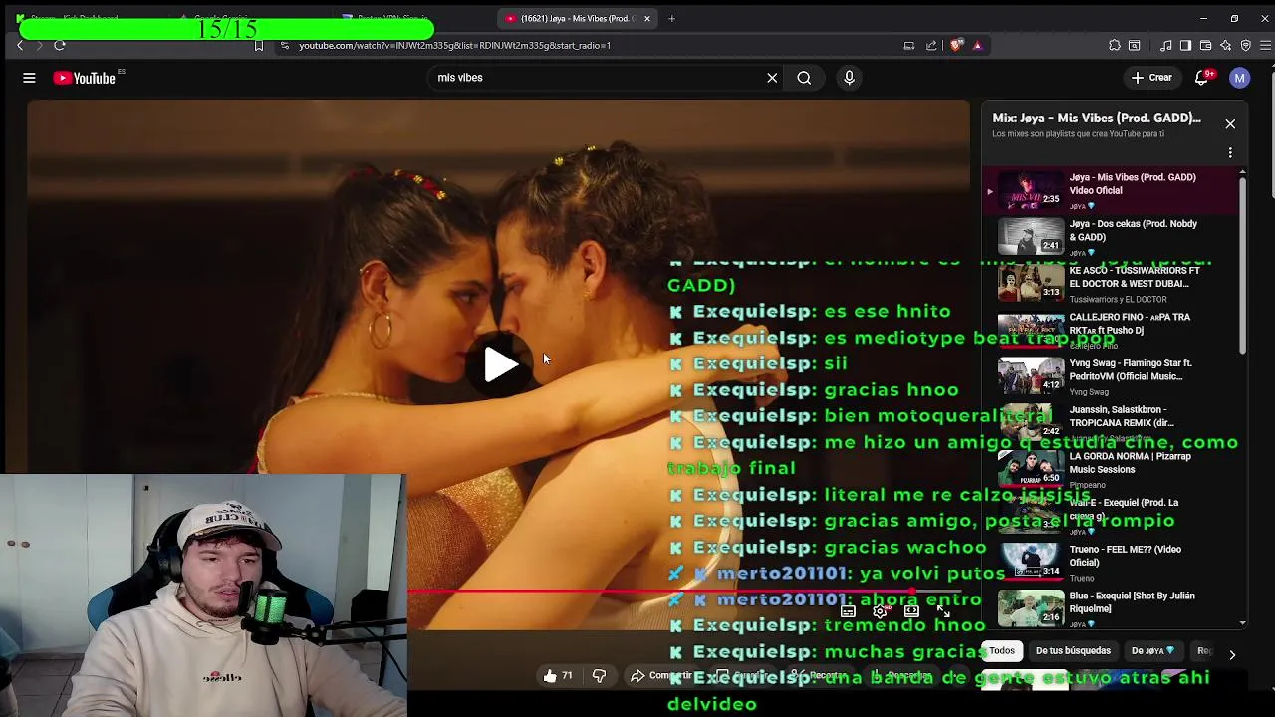Image resolution: width=1275 pixels, height=717 pixels.
Task: Open media control music note icon
Action: 1166,45
